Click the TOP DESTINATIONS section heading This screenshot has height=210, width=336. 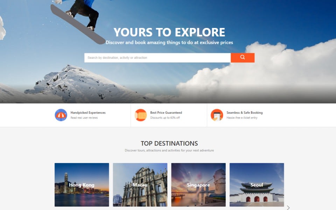pos(169,143)
